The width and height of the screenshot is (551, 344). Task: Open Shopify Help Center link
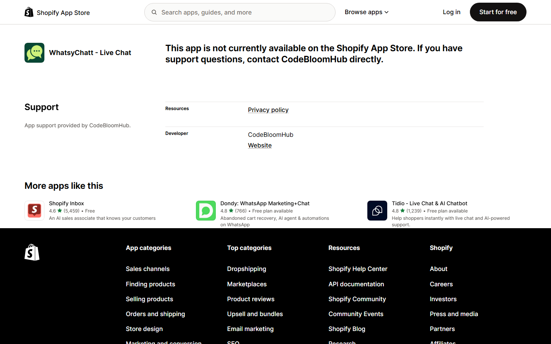pos(358,269)
